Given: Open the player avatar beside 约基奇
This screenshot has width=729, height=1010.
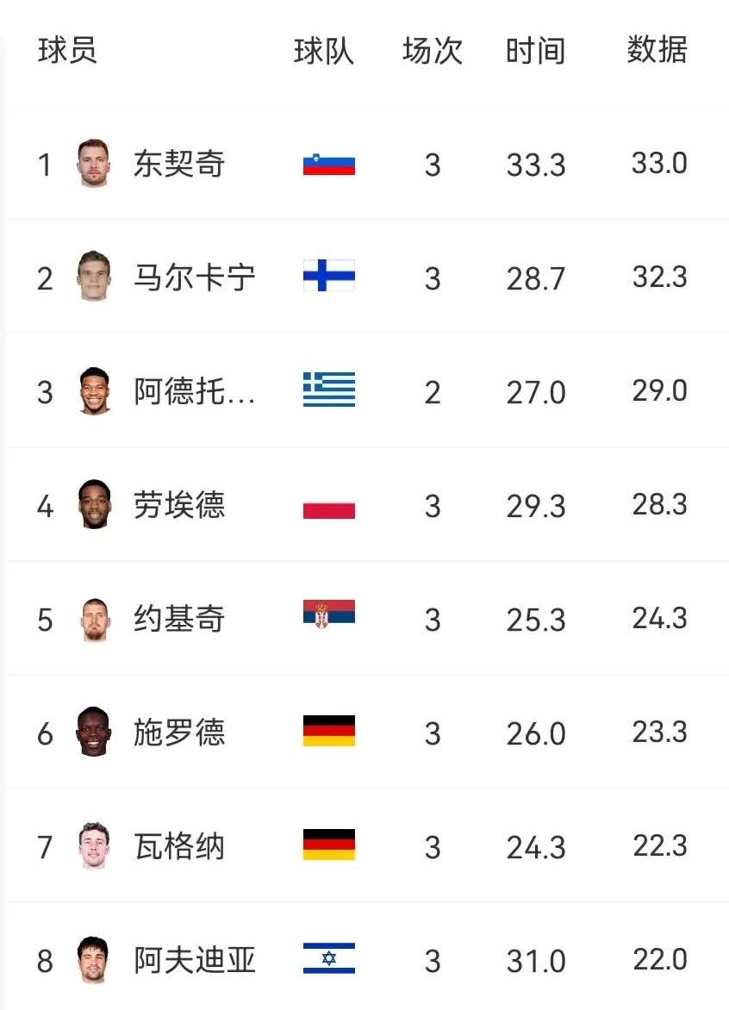Looking at the screenshot, I should [x=93, y=619].
